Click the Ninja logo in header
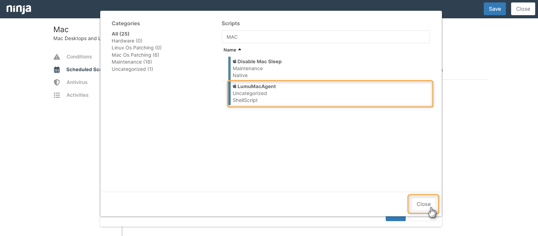Screen dimensions: 538x236 19,9
